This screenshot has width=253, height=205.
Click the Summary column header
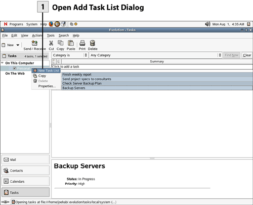click(x=157, y=61)
